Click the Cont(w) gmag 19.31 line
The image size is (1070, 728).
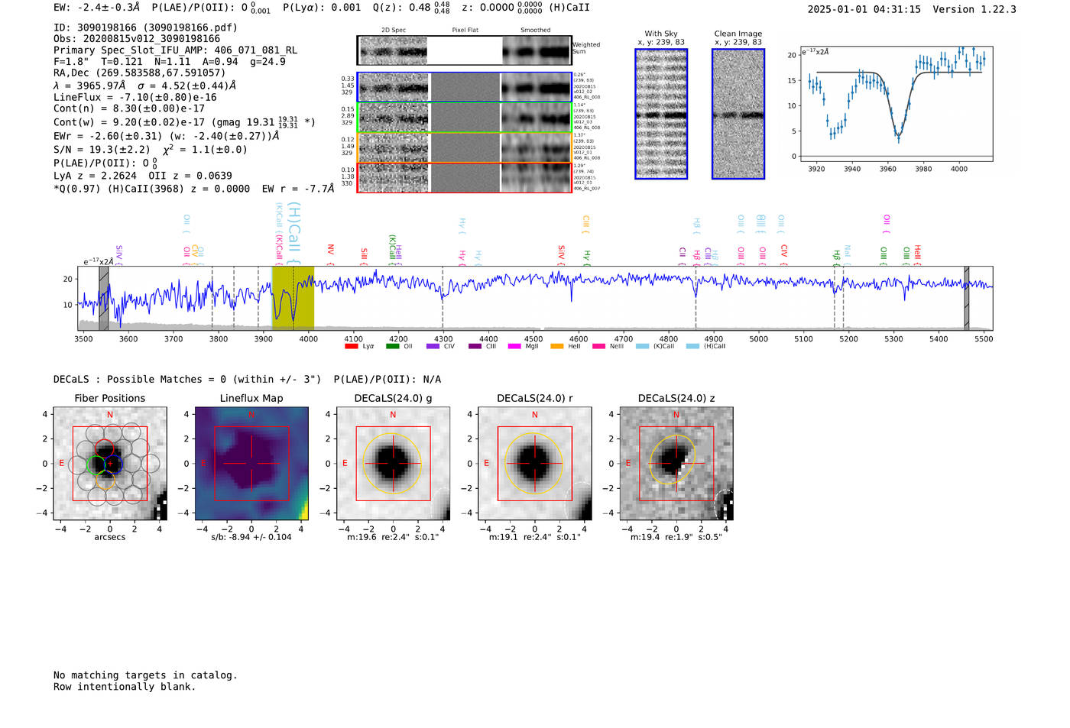[x=184, y=122]
